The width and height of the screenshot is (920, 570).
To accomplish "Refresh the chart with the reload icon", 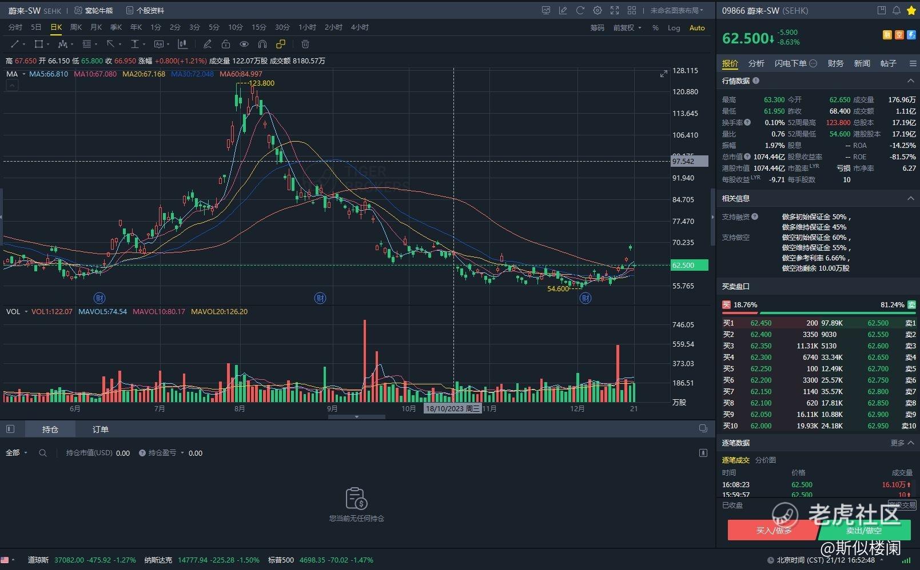I will [x=580, y=10].
